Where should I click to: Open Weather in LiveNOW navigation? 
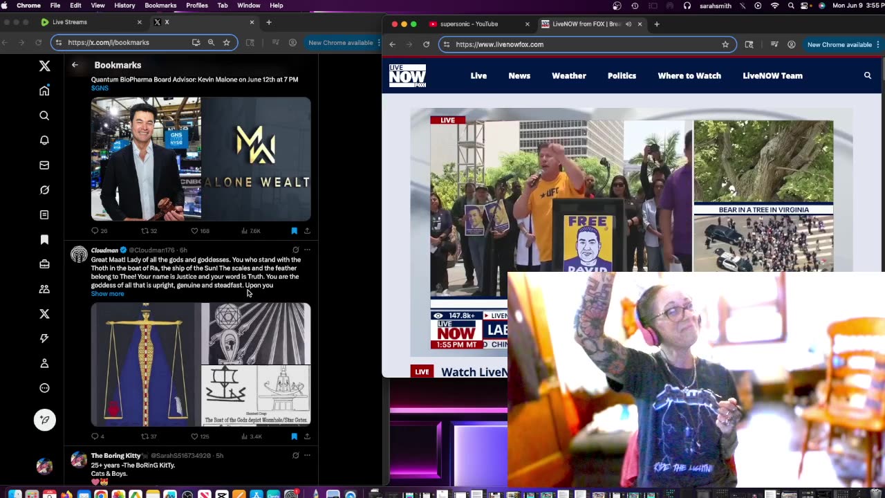coord(569,76)
